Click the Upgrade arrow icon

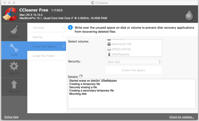14,84
